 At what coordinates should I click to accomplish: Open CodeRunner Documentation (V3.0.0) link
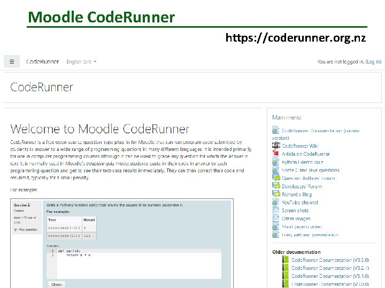(x=330, y=284)
